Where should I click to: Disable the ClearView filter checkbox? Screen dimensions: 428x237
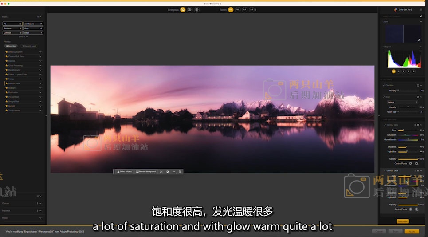click(385, 85)
